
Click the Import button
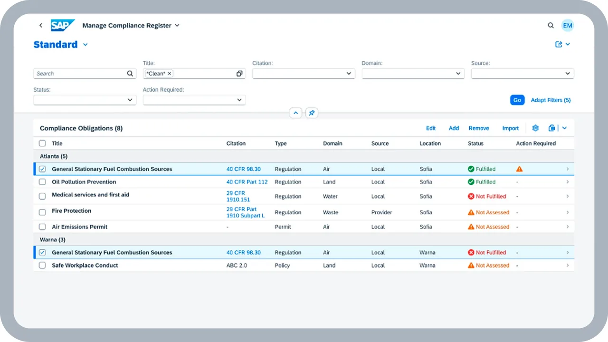click(511, 128)
